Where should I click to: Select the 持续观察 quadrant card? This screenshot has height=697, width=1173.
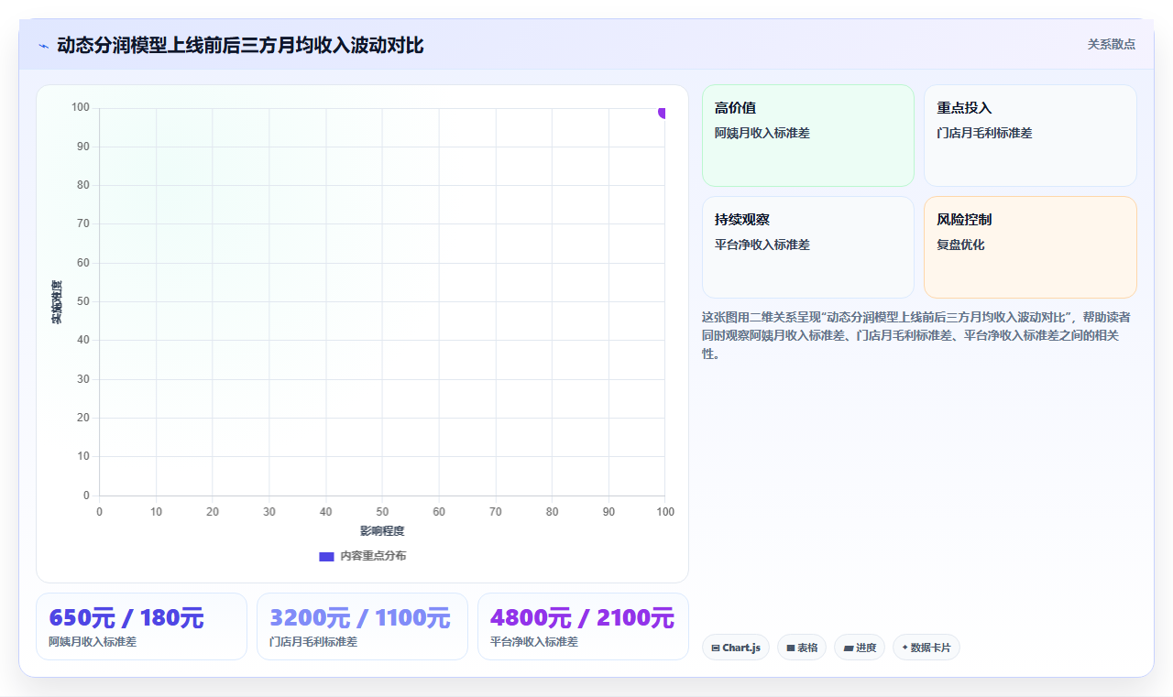[808, 247]
